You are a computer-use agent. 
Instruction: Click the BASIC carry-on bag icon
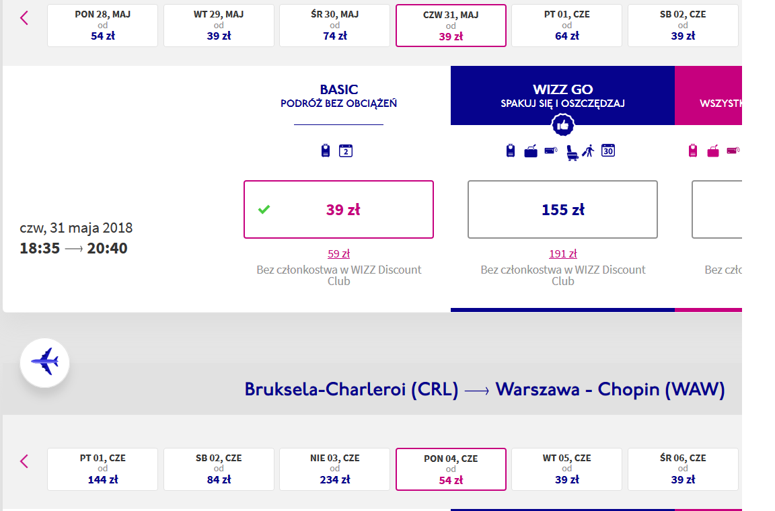[325, 151]
